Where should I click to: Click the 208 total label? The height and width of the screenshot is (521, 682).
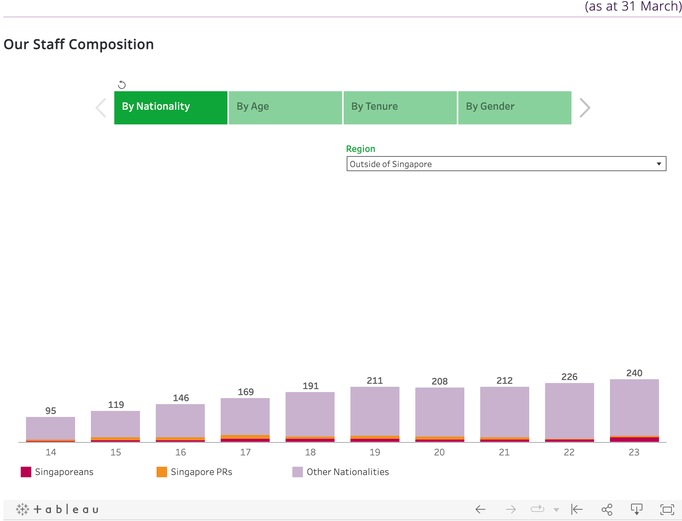[x=440, y=382]
